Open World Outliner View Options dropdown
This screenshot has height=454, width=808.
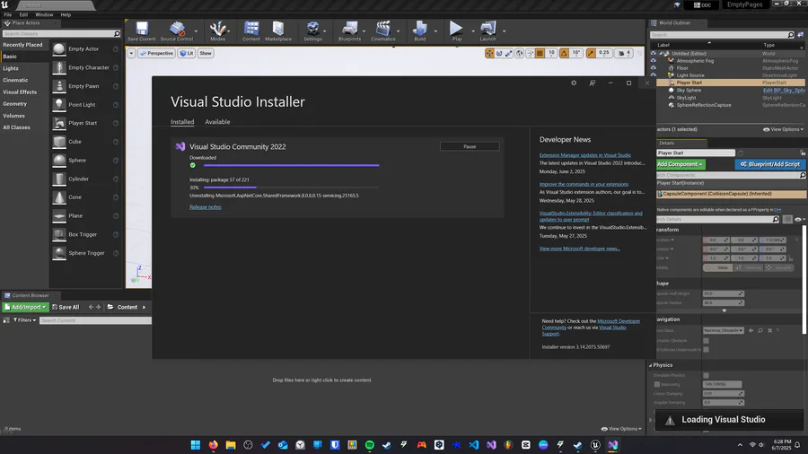point(783,130)
